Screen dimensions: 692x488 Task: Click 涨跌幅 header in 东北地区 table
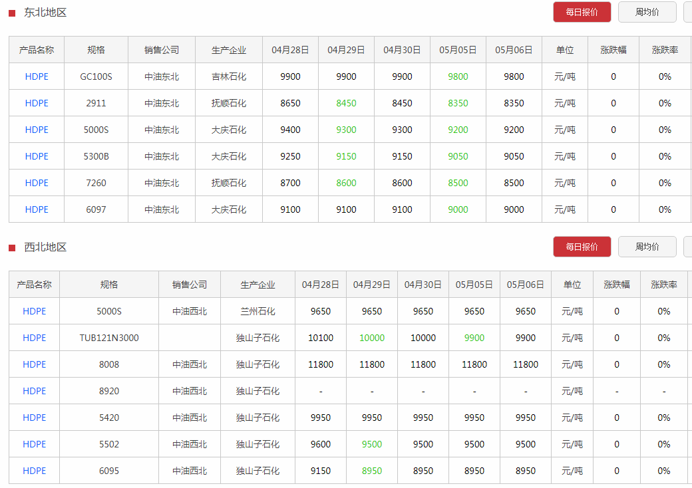[613, 50]
